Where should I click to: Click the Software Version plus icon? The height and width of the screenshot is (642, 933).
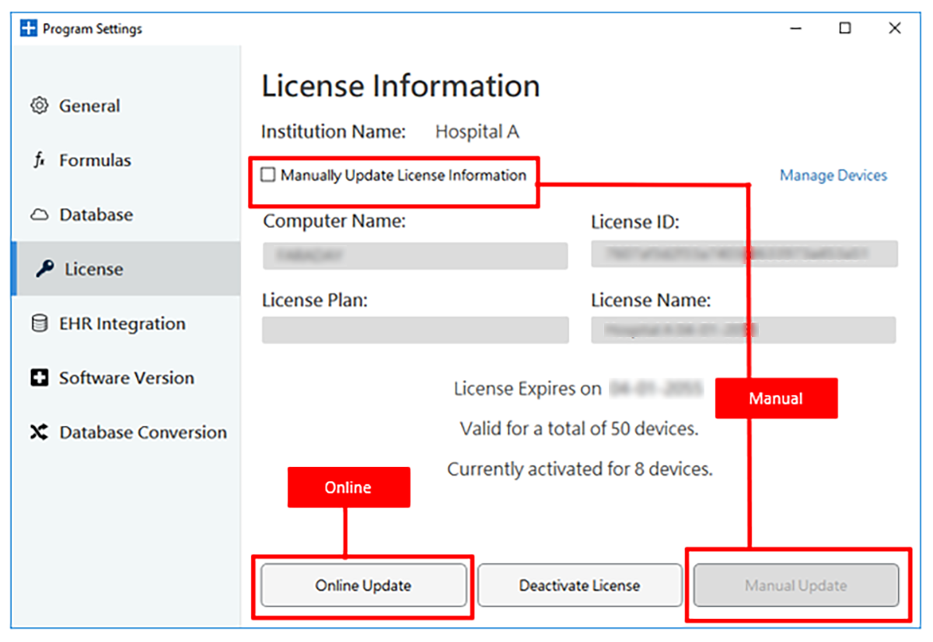[x=39, y=378]
